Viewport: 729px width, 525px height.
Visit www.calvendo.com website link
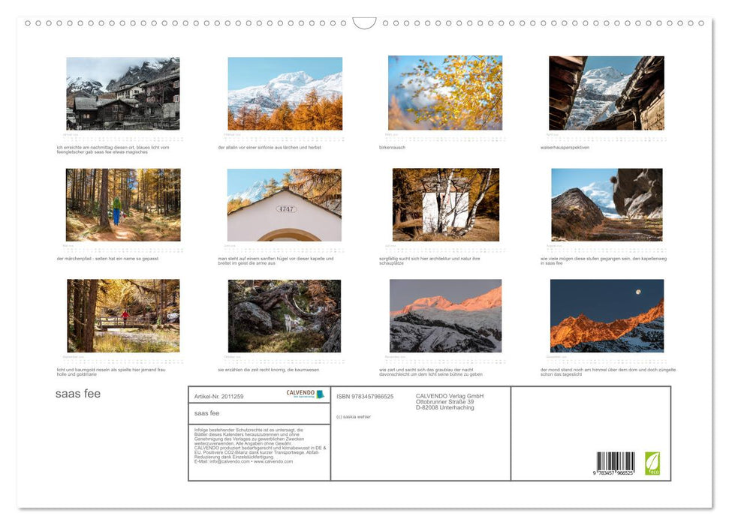click(x=275, y=460)
